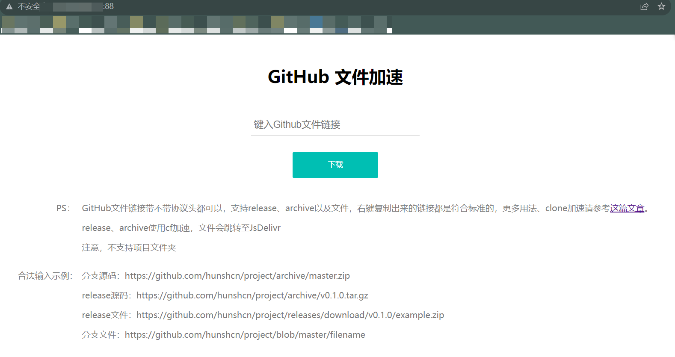Click the not-secure warning triangle icon

pyautogui.click(x=9, y=6)
